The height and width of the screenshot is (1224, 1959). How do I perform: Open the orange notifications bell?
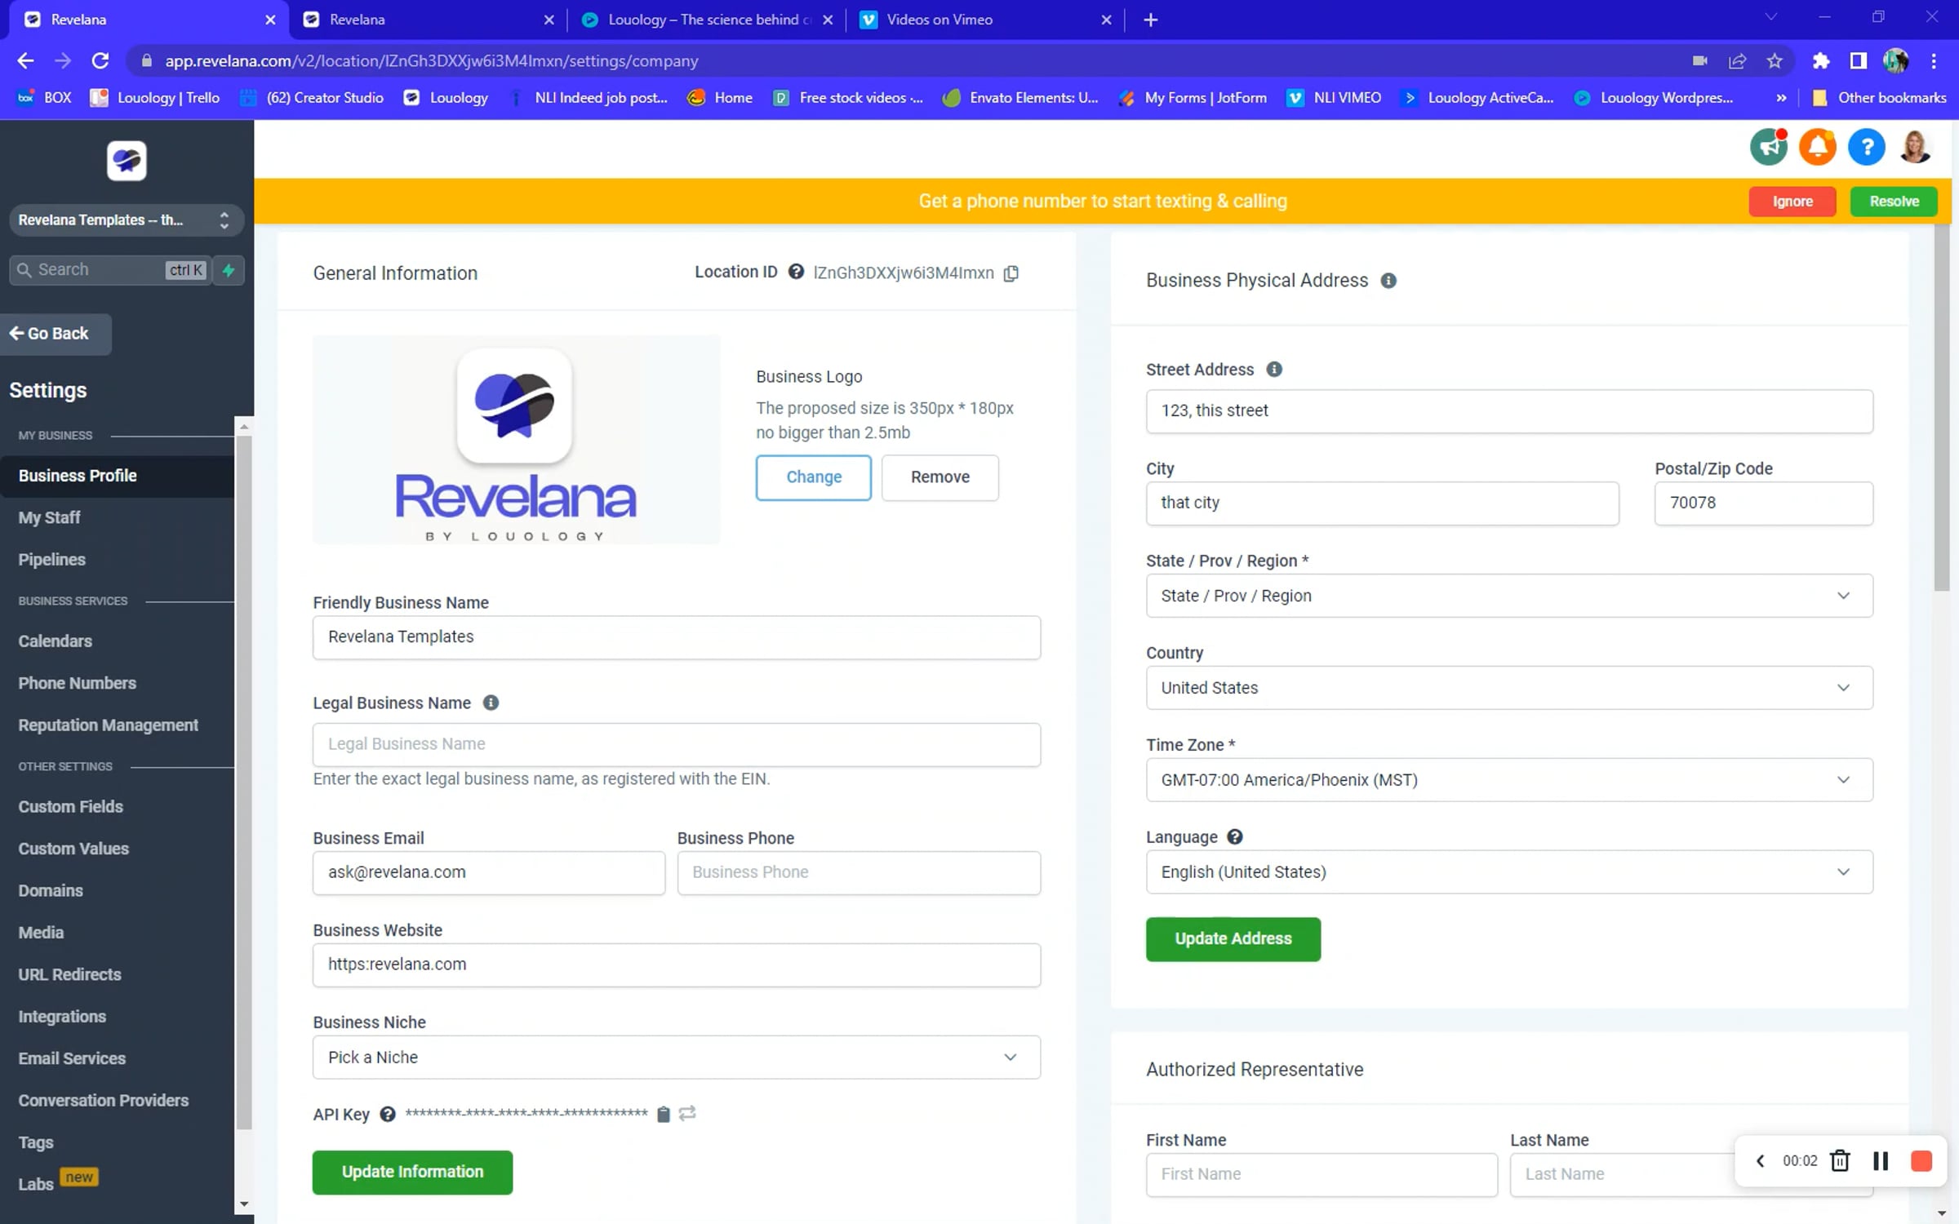(1817, 148)
